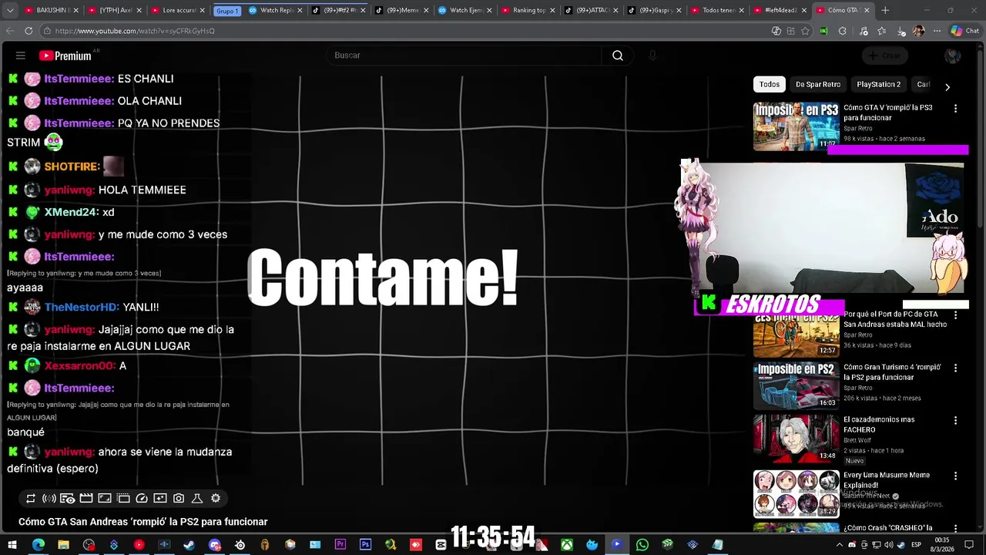The width and height of the screenshot is (986, 555).
Task: Open WhatsApp from taskbar
Action: click(x=642, y=545)
